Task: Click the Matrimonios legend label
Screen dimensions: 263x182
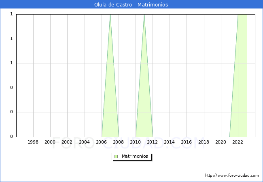Action: click(x=135, y=157)
